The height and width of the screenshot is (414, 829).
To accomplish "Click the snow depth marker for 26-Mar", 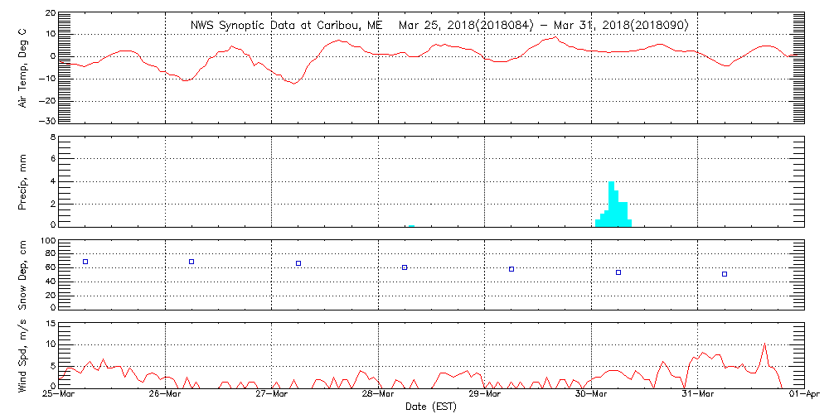I will [191, 262].
